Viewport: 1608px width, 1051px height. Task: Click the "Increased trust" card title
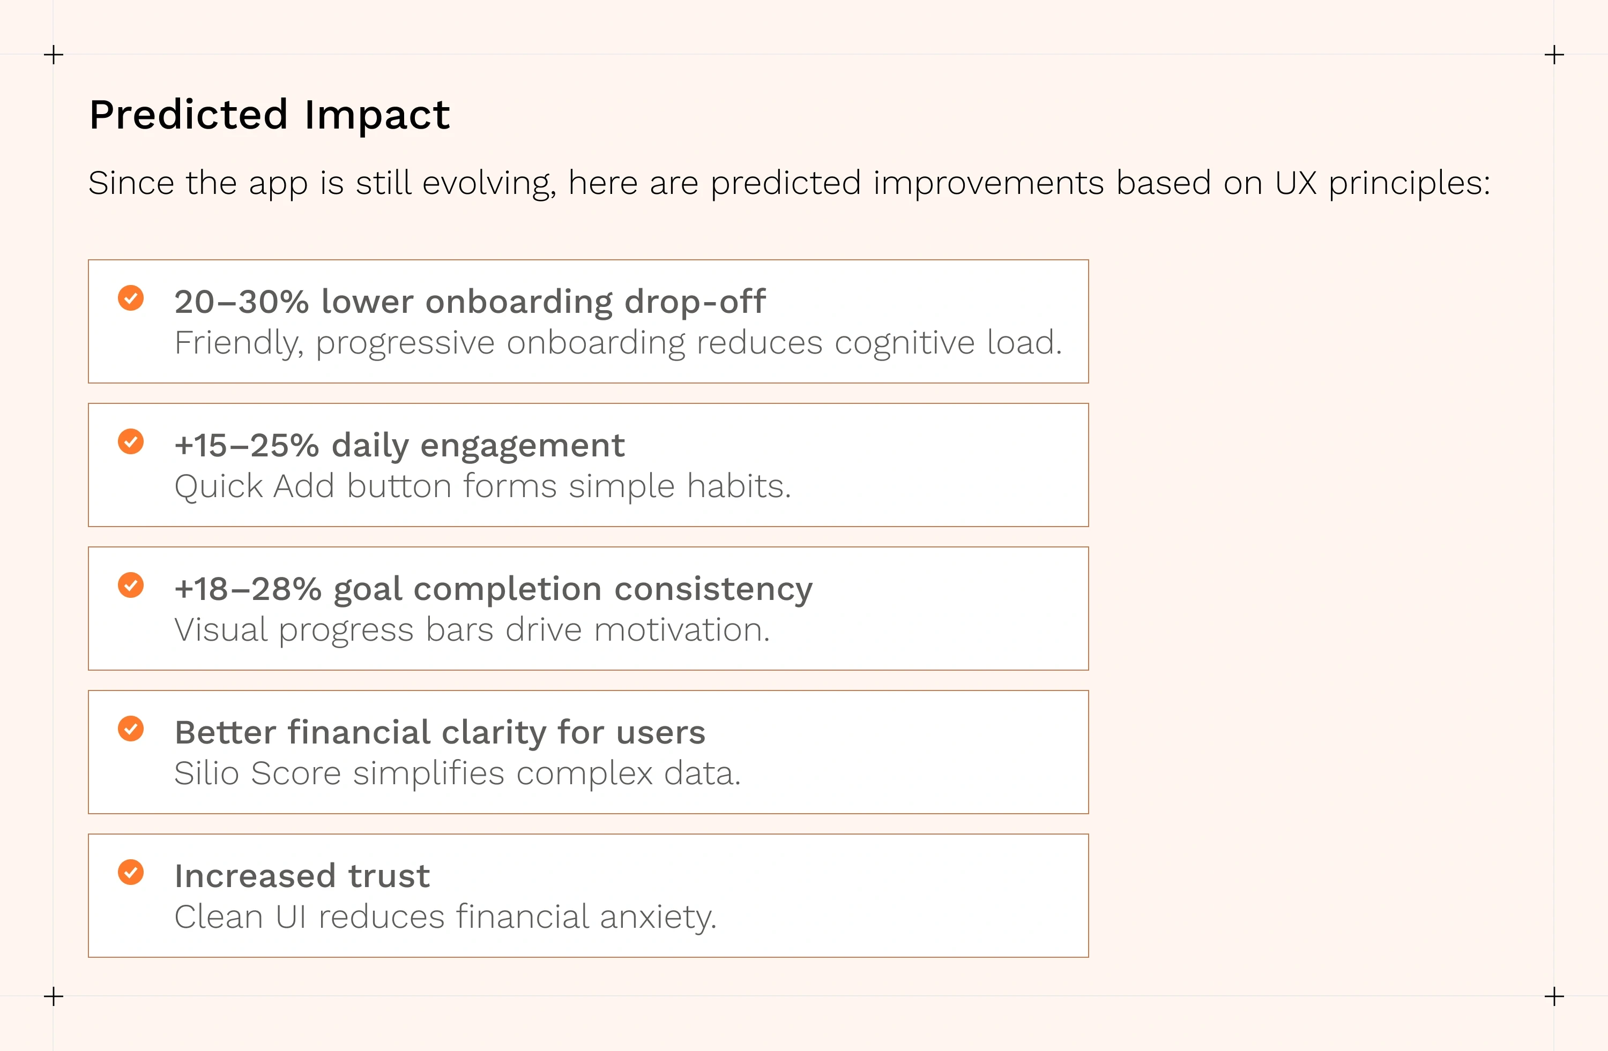pyautogui.click(x=302, y=876)
